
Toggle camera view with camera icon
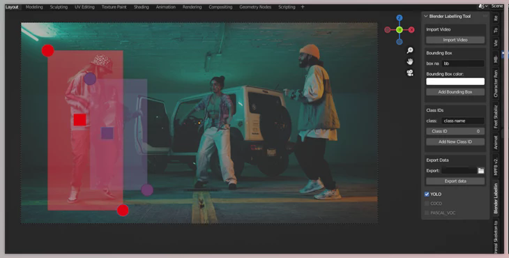pos(410,73)
